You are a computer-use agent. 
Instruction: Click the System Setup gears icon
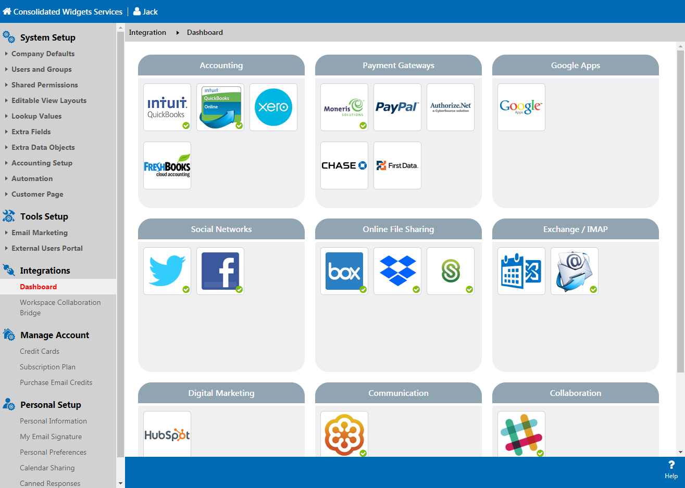click(x=9, y=37)
